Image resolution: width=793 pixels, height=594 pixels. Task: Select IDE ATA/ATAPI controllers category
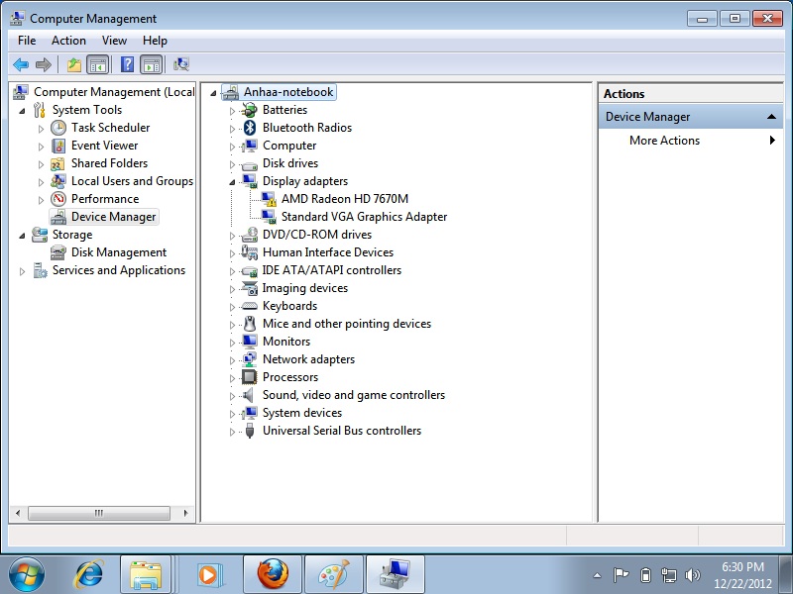click(332, 270)
